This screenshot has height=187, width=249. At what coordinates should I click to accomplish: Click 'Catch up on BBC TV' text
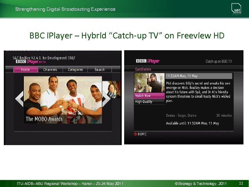[219, 61]
